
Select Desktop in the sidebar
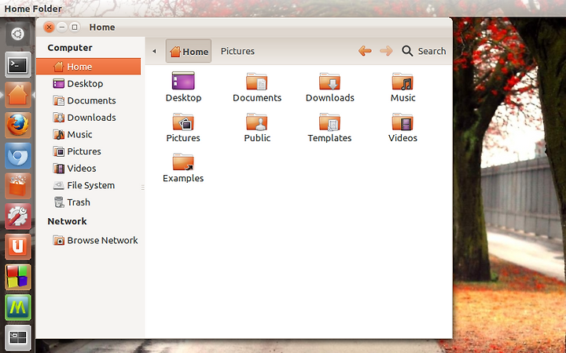[88, 84]
